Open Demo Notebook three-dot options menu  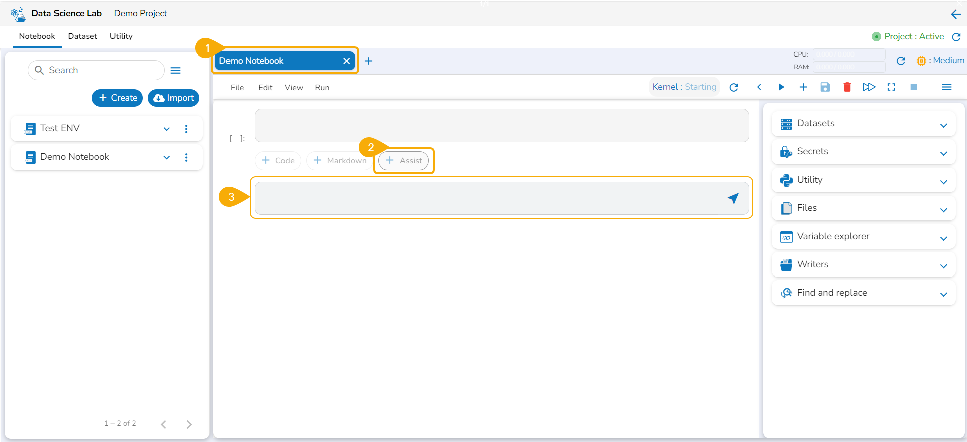[x=186, y=157]
